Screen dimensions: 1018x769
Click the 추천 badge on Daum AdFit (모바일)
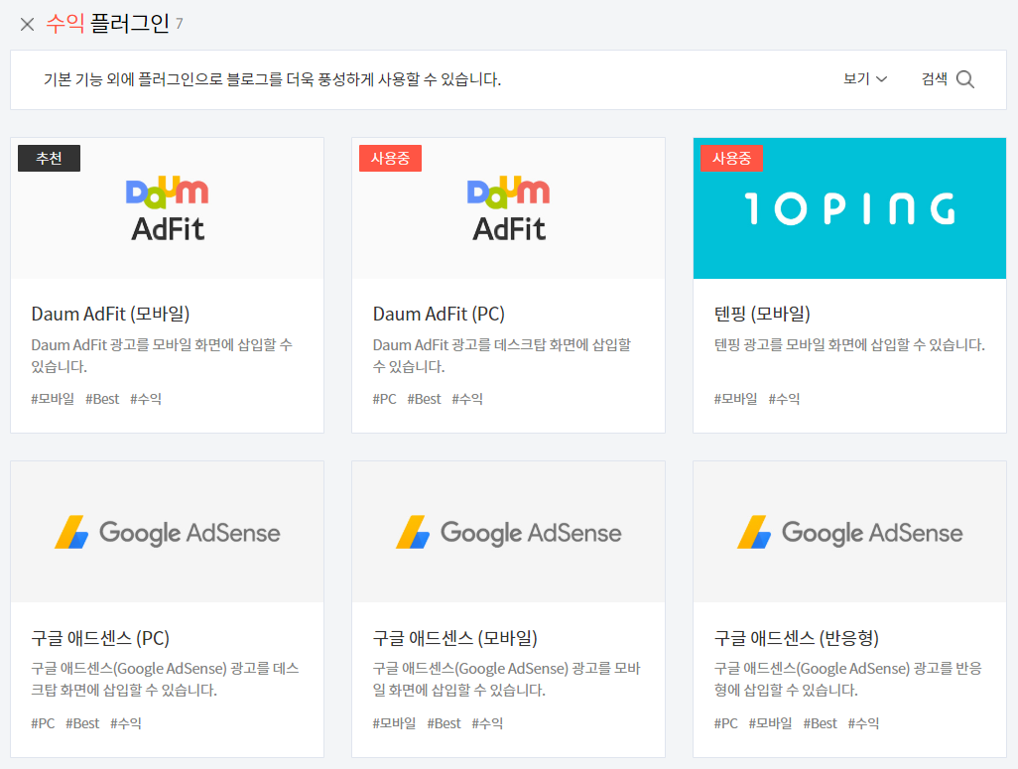click(49, 159)
